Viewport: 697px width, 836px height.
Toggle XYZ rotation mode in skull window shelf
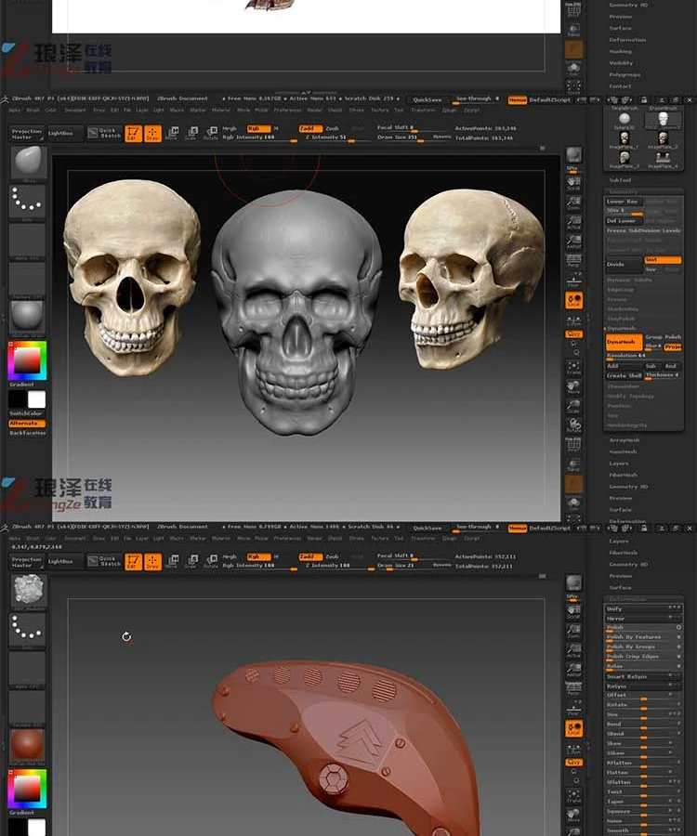573,333
